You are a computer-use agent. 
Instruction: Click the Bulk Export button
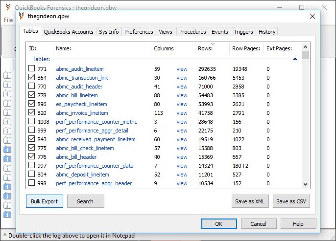pos(45,201)
